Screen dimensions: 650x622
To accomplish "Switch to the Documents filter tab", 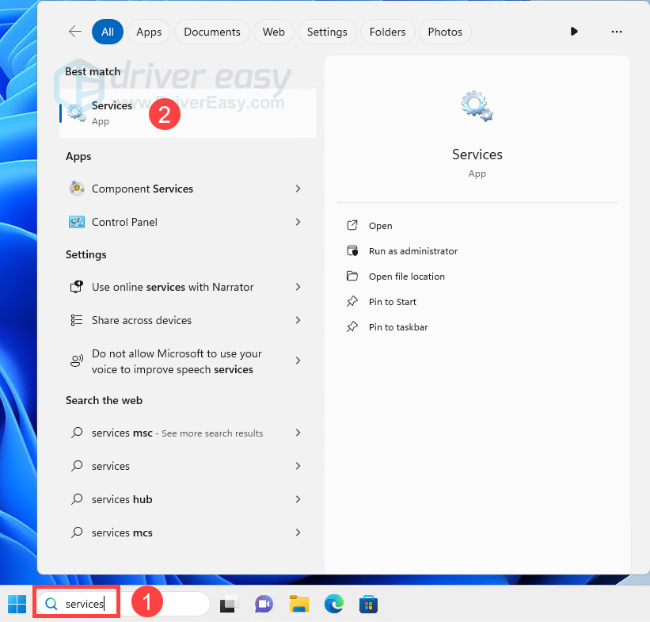I will point(212,32).
